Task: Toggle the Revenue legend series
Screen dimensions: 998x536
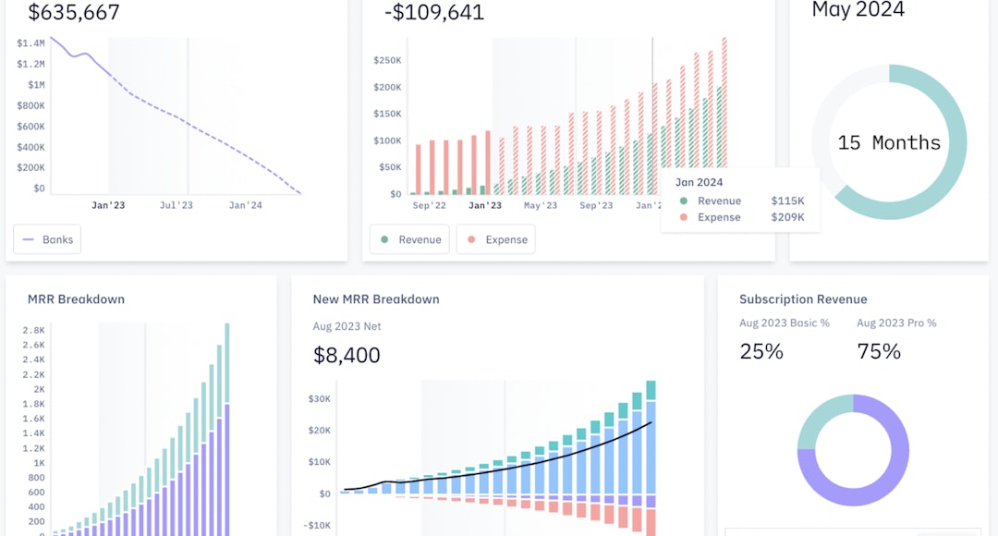Action: click(409, 239)
